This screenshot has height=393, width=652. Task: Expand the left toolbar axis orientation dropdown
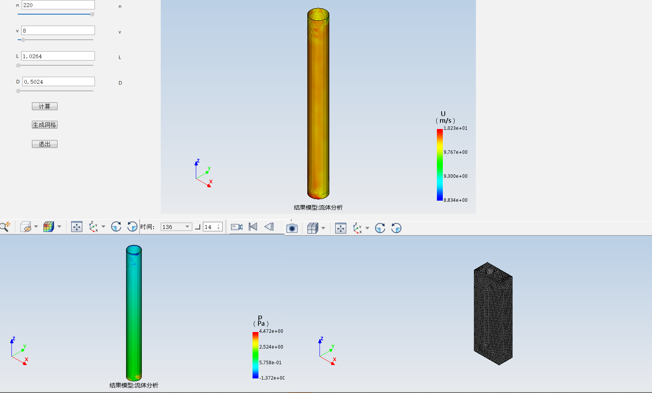(103, 227)
